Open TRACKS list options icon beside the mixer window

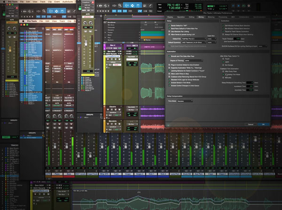click(x=43, y=28)
